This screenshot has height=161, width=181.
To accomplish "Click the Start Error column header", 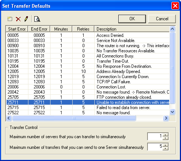I will click(x=17, y=29).
